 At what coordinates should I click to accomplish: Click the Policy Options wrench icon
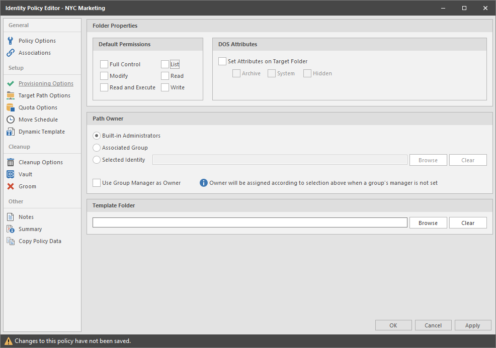(10, 41)
